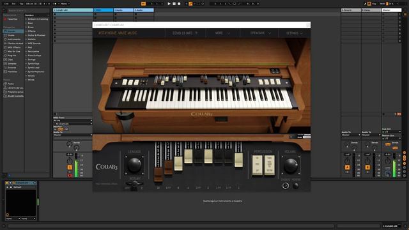Open the OPEN/SAVE dropdown in plugin
The image size is (409, 230).
tap(260, 33)
